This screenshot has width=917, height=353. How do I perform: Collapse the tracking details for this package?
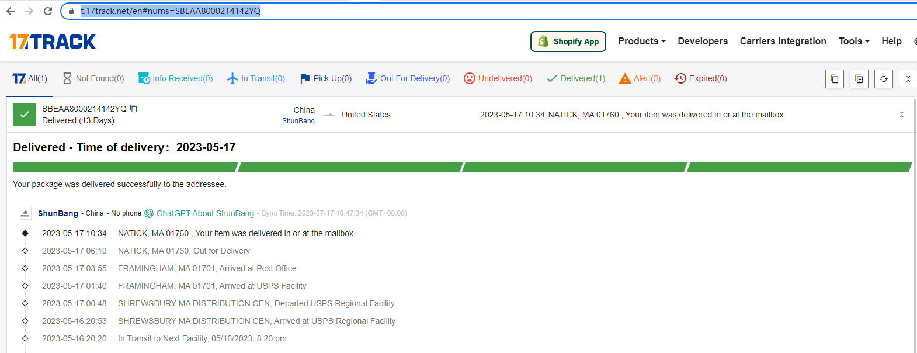[x=901, y=115]
